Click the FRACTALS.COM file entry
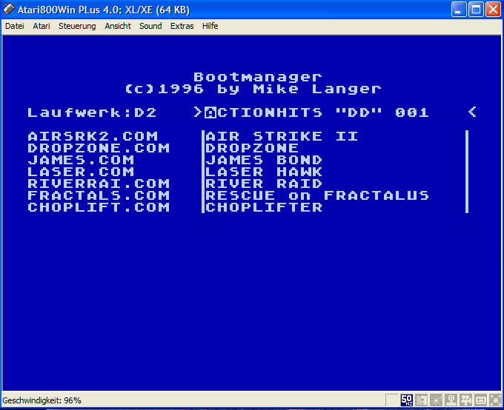This screenshot has width=504, height=410. (99, 195)
